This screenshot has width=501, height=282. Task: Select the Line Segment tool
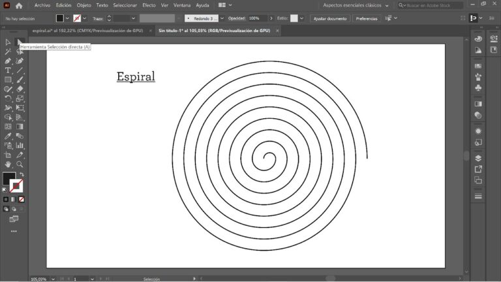[x=20, y=70]
